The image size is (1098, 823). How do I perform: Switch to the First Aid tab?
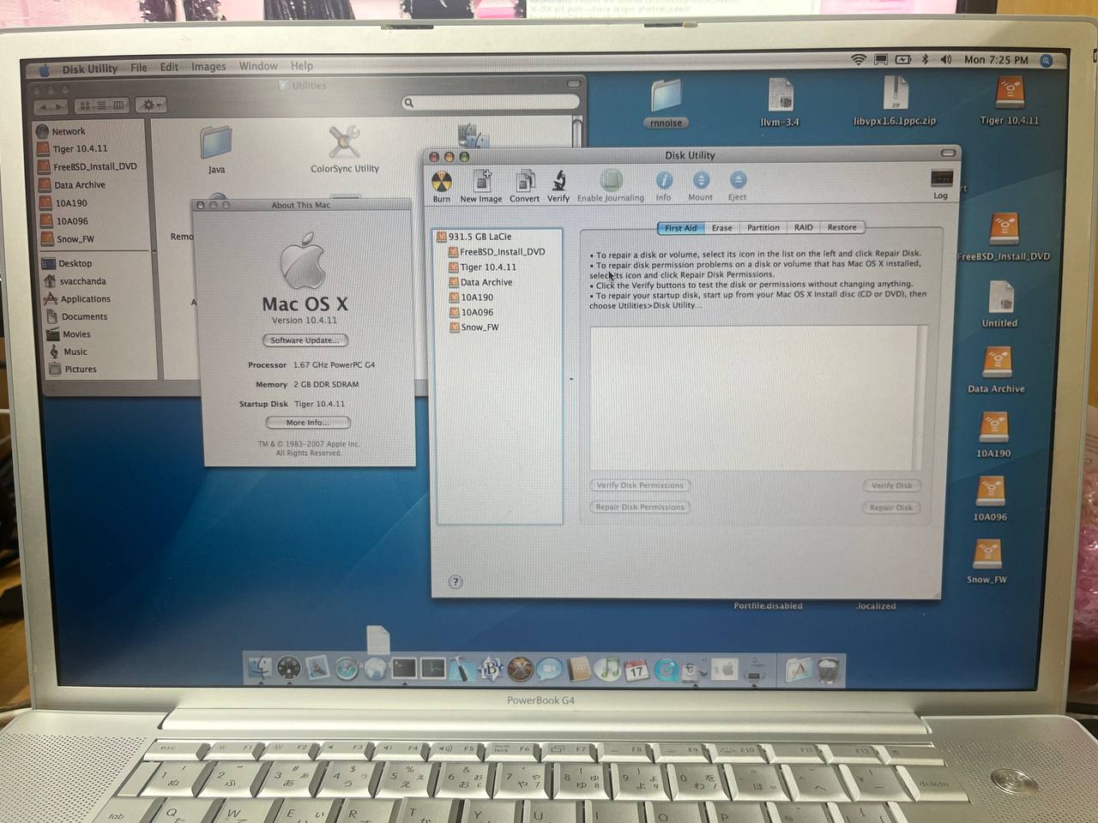pos(681,228)
